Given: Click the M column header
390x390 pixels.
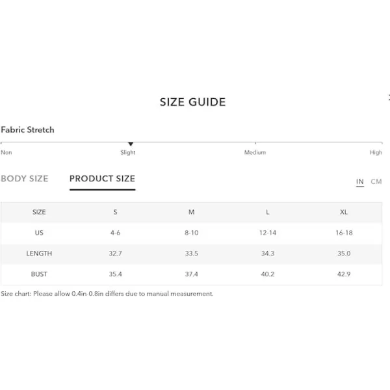Looking at the screenshot, I should coord(191,212).
